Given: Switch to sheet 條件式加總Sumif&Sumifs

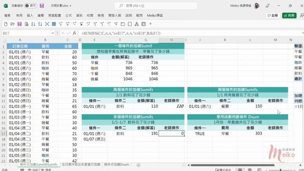Looking at the screenshot, I should 38,164.
